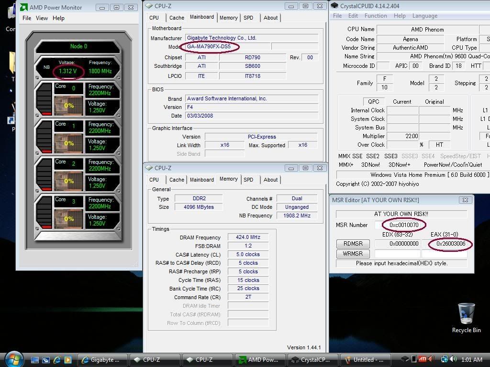This screenshot has height=367, width=490.
Task: Click EDX (63-32) read value field
Action: pyautogui.click(x=398, y=243)
